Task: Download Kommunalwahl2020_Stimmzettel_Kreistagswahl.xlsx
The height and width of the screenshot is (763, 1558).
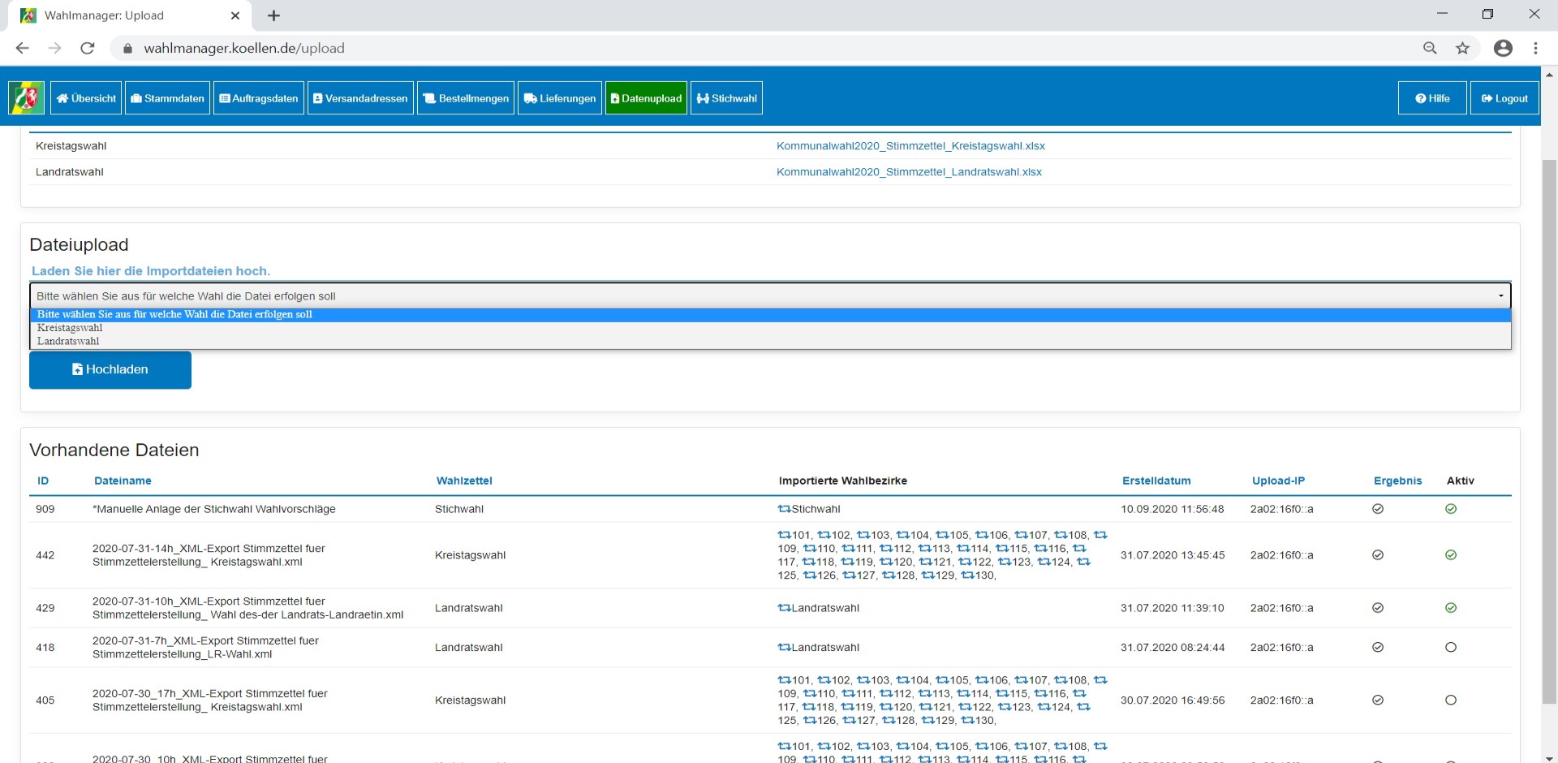Action: click(910, 146)
